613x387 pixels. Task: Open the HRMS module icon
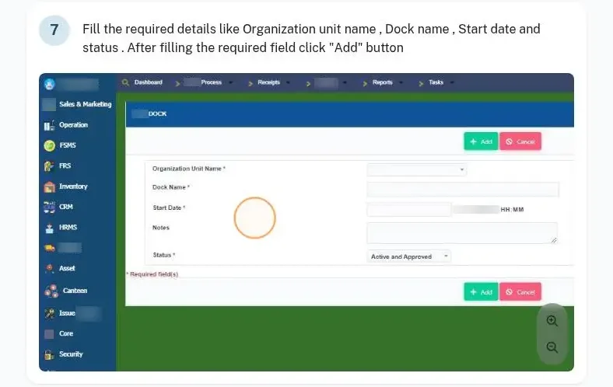point(49,228)
